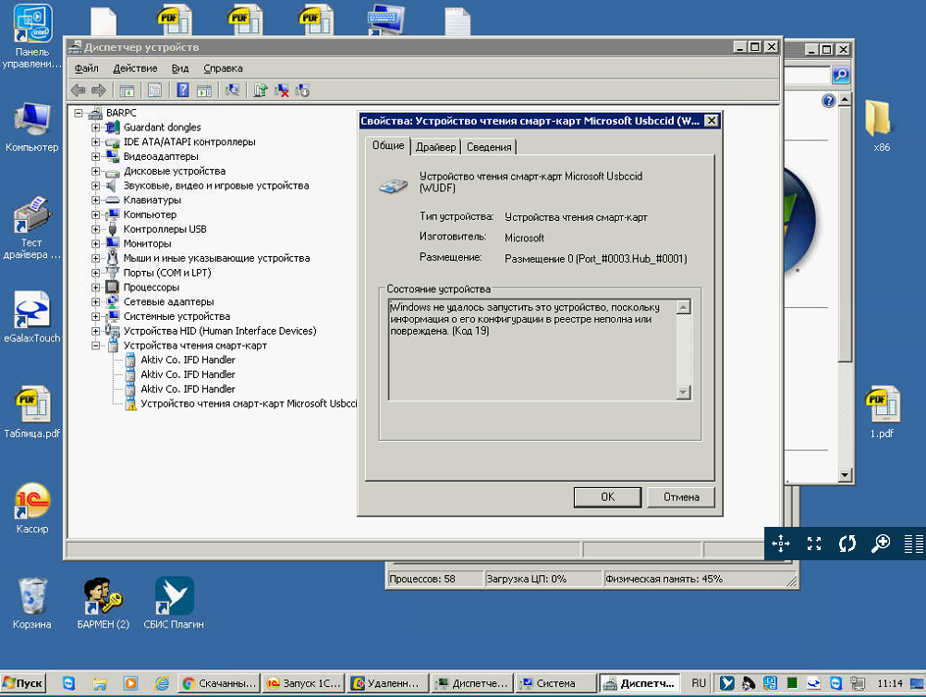Open the СБИС Плагин desktop shortcut
926x697 pixels.
click(x=174, y=603)
